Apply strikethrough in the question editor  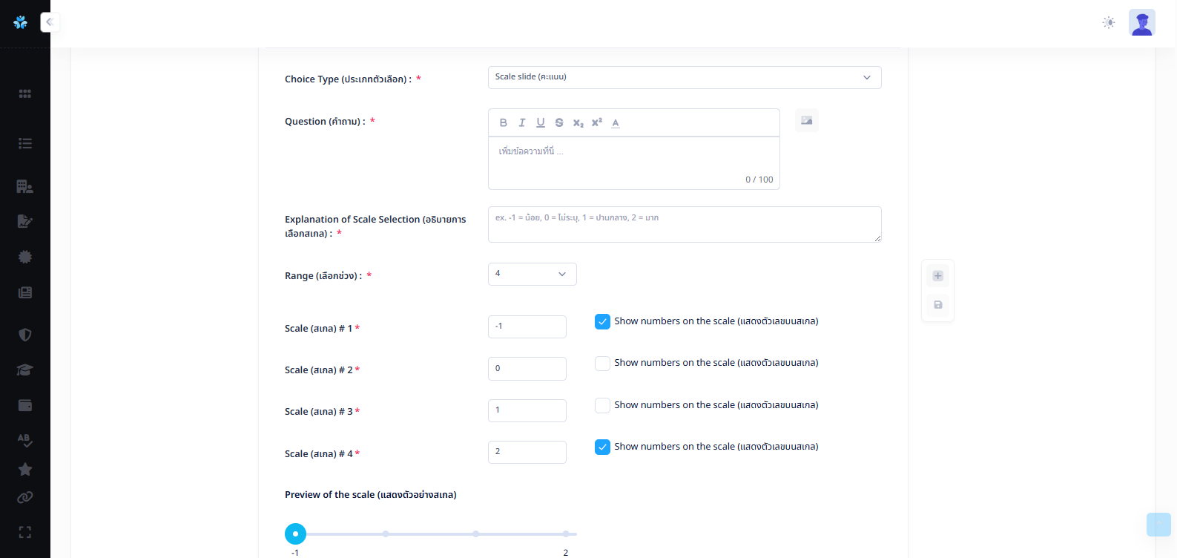(559, 122)
